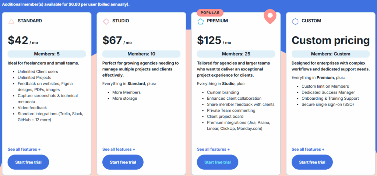Click the Members: 10 badge
The image size is (377, 176).
tap(141, 54)
